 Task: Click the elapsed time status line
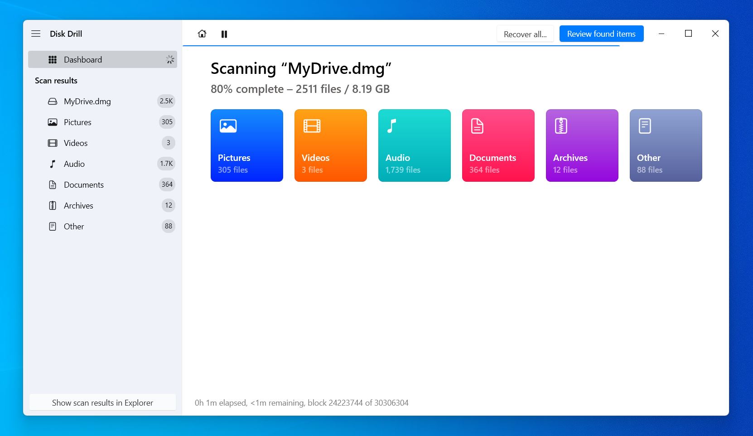click(x=302, y=403)
